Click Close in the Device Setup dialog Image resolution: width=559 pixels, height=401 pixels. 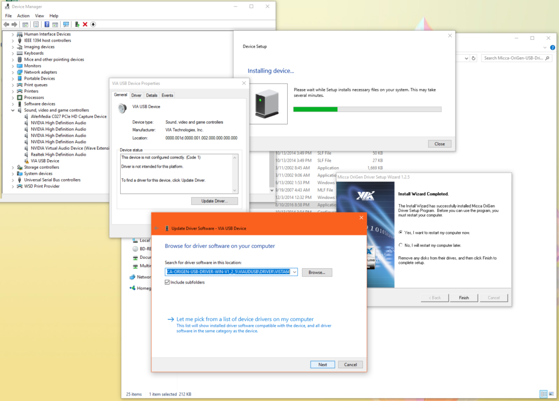pyautogui.click(x=439, y=144)
